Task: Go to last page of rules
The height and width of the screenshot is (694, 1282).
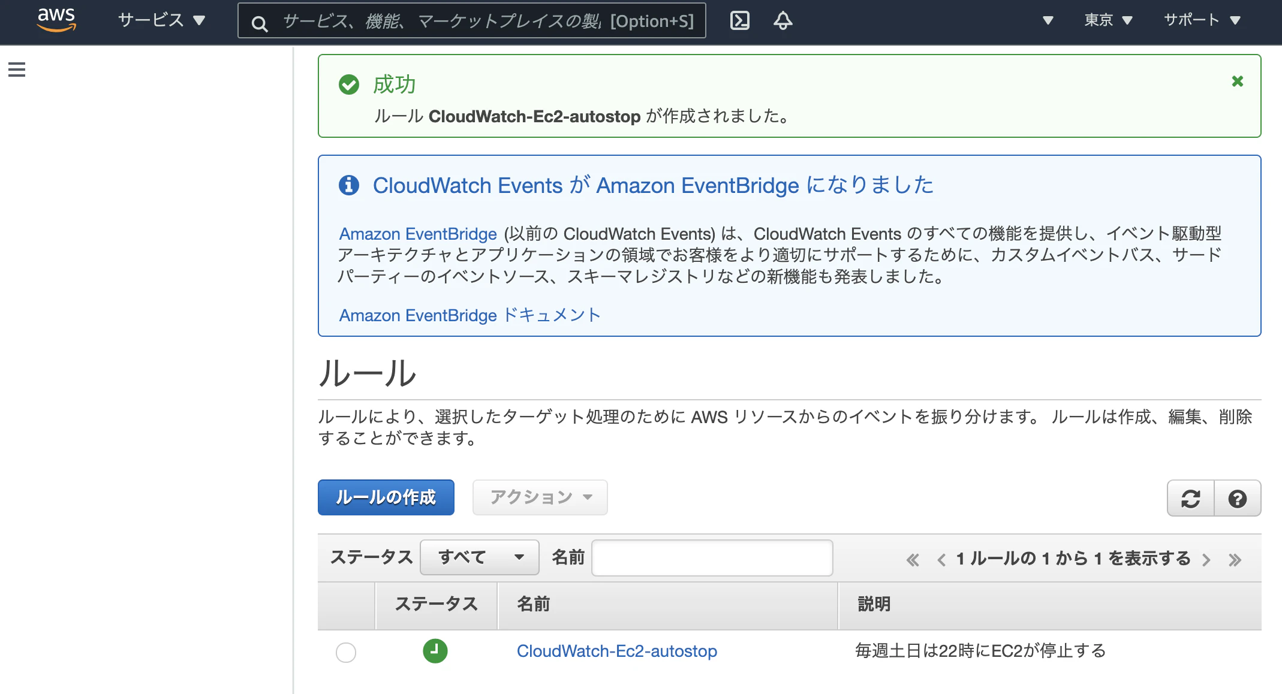Action: (x=1235, y=560)
